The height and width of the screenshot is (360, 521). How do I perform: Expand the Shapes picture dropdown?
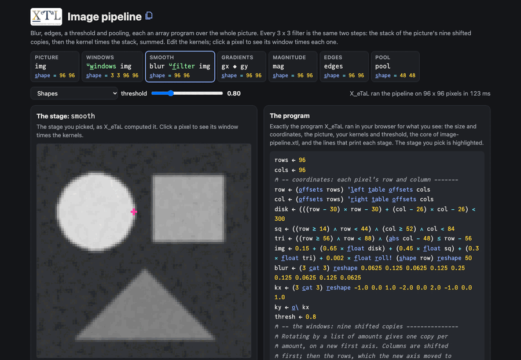(74, 93)
